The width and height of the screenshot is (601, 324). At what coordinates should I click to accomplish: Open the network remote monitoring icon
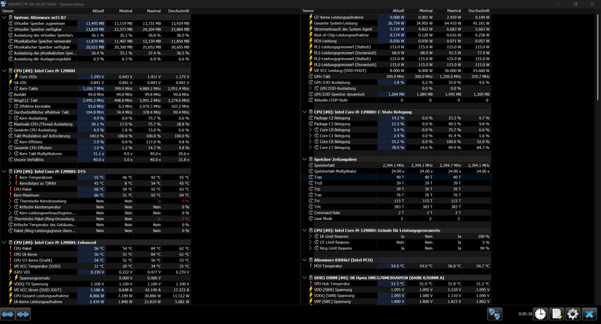(x=495, y=314)
